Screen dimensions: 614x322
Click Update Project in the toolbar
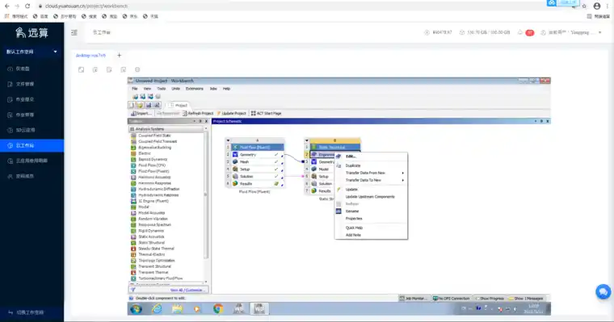tap(231, 114)
